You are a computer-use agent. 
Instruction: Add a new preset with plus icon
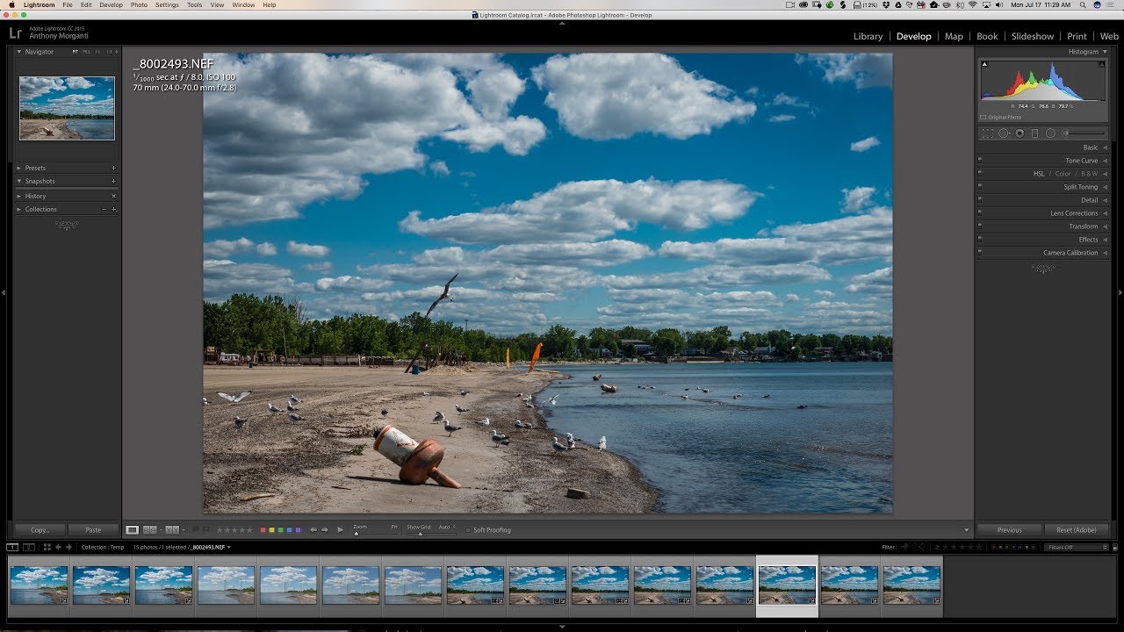point(113,168)
